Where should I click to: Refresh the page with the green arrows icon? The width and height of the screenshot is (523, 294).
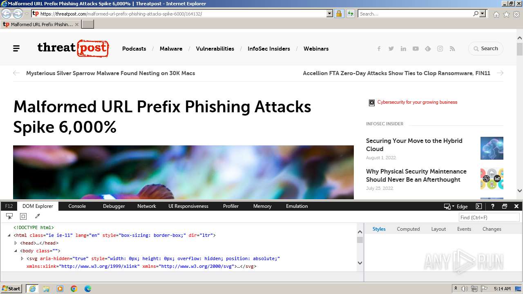tap(351, 13)
